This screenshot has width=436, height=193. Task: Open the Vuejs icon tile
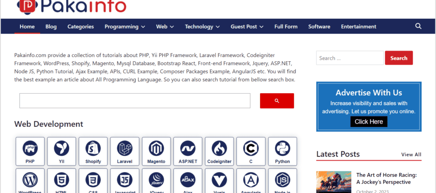[x=219, y=181]
